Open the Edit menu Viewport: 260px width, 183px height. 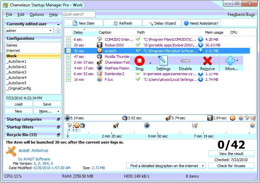tap(21, 14)
